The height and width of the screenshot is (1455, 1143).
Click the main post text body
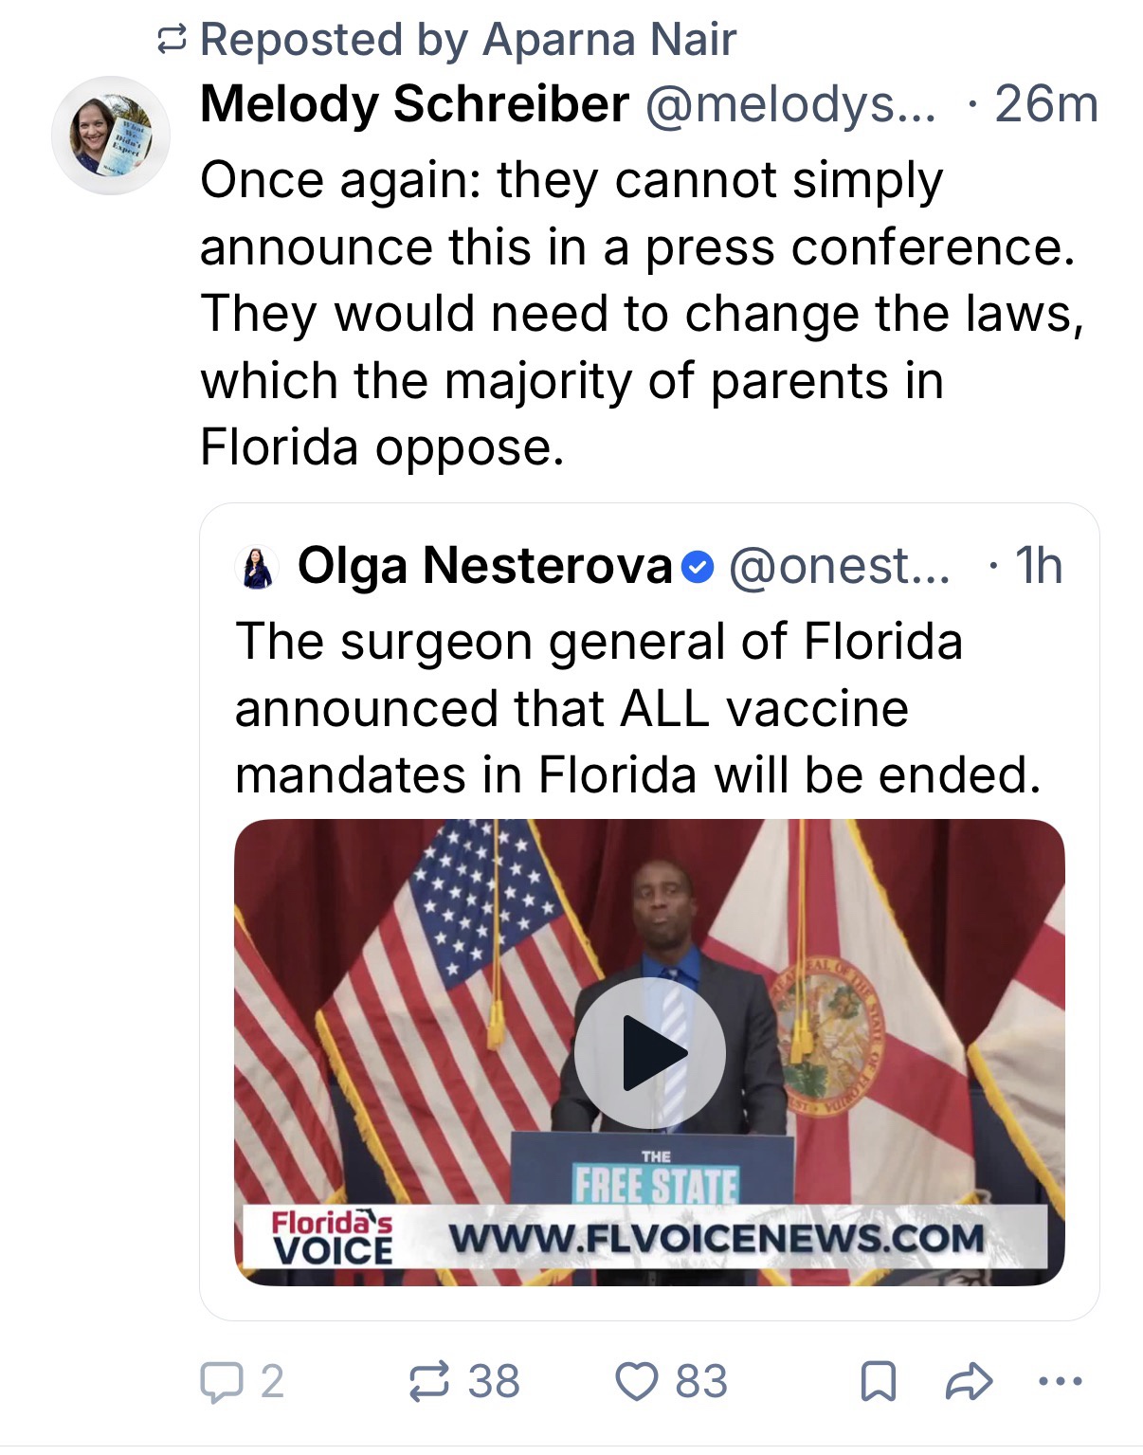642,313
